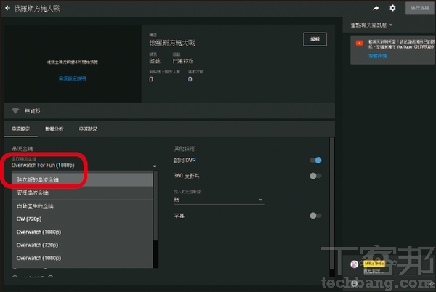The image size is (436, 292).
Task: Enable the 字幕 captions switch
Action: point(315,216)
